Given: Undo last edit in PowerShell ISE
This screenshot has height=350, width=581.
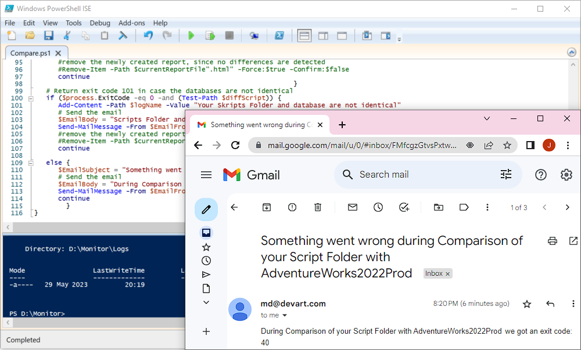Looking at the screenshot, I should click(x=148, y=35).
